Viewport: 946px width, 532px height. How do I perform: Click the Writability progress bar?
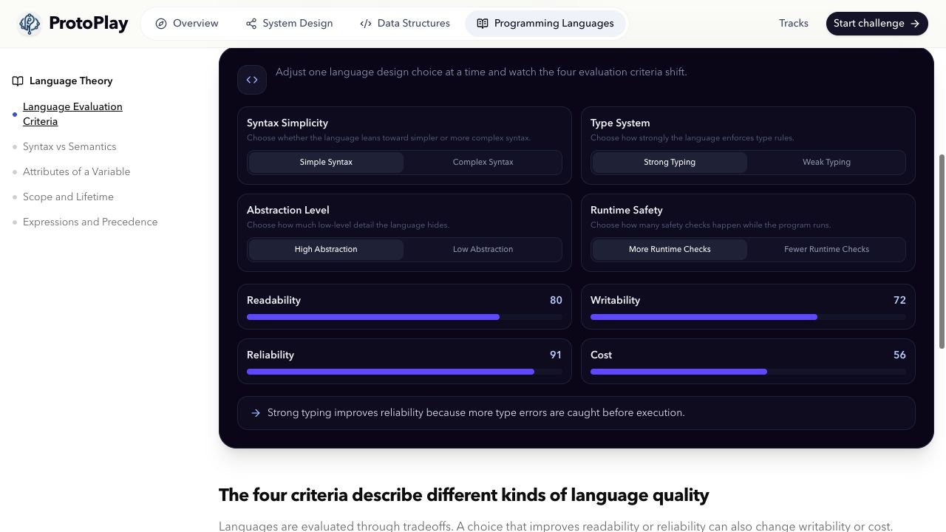tap(748, 317)
